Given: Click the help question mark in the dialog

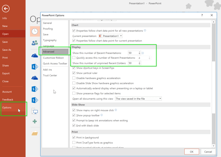Looking at the screenshot, I should [202, 15].
